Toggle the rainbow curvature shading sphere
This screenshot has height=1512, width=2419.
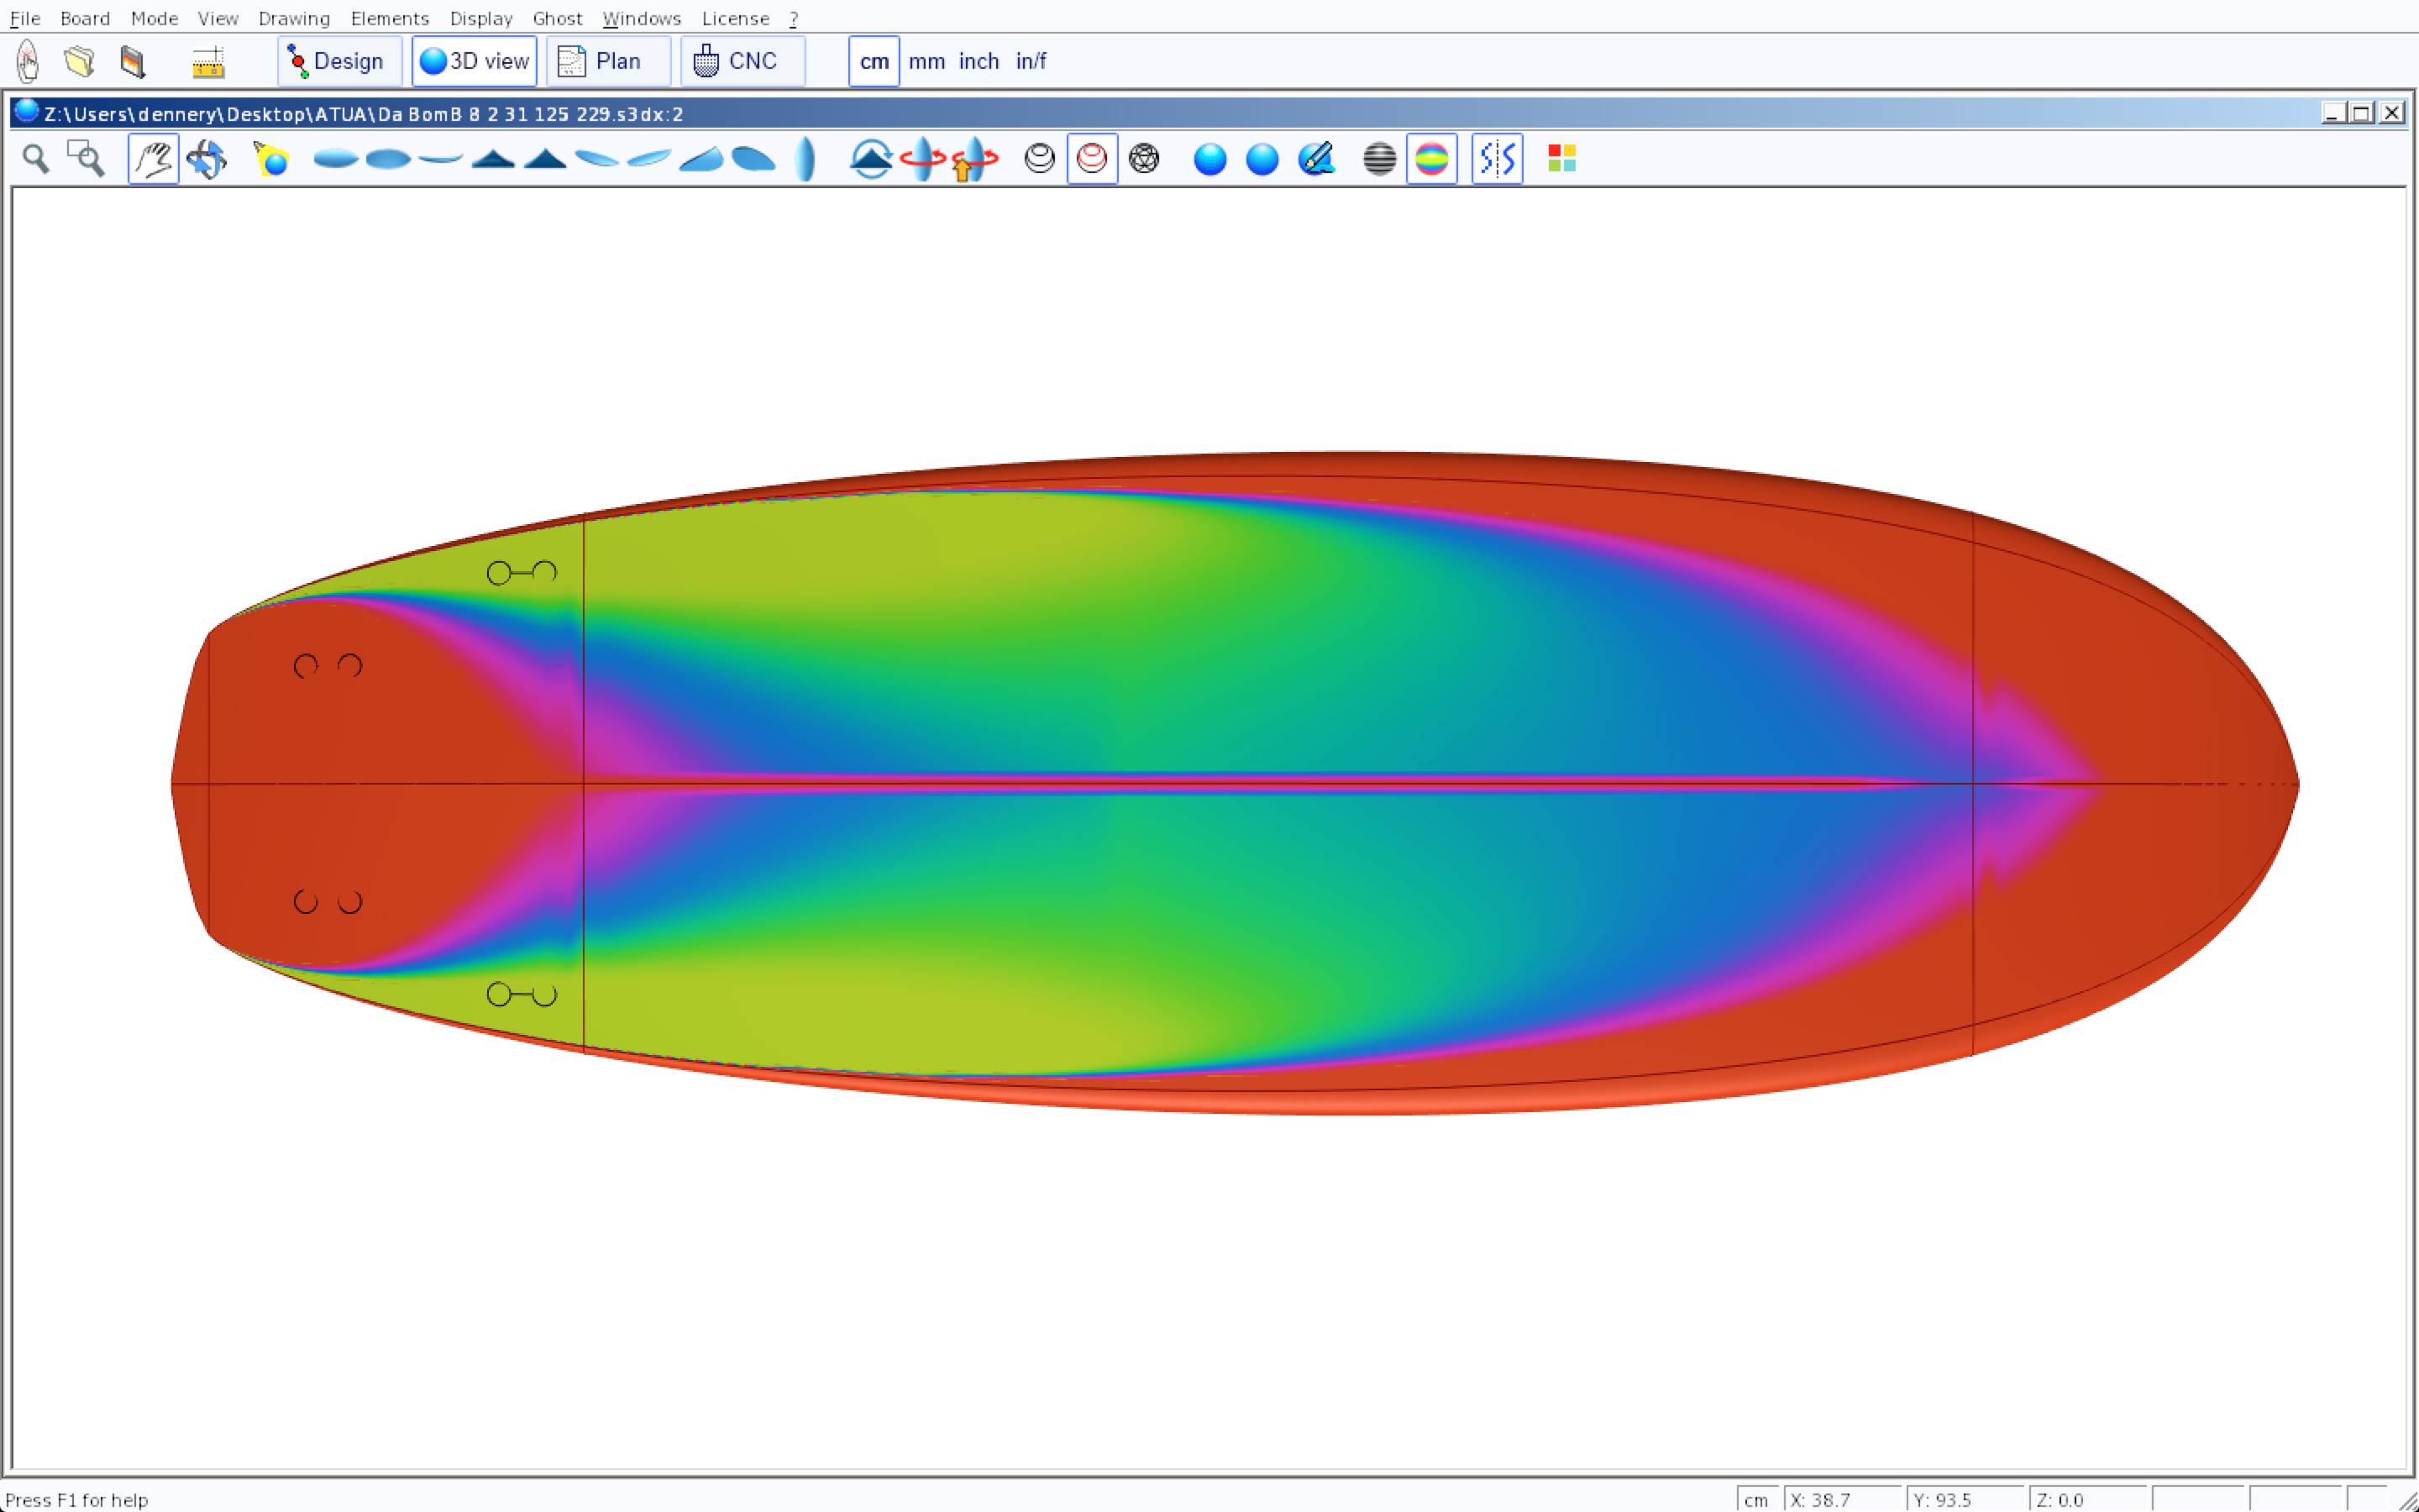click(x=1431, y=159)
